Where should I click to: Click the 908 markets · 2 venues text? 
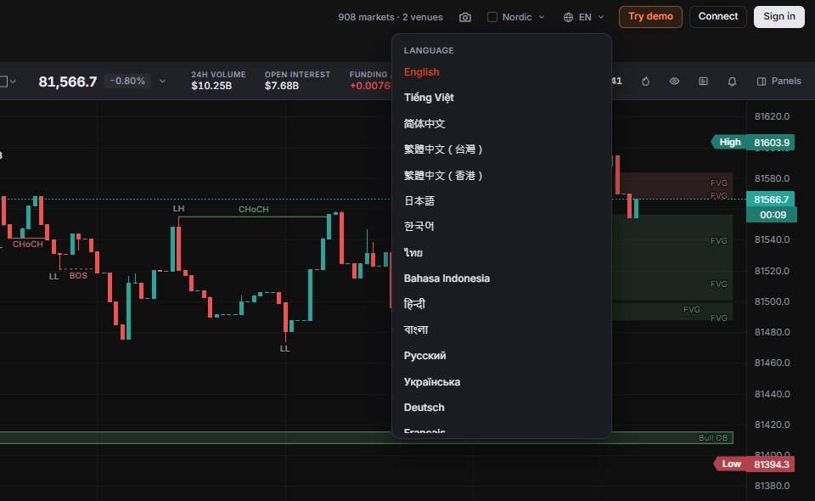point(391,17)
